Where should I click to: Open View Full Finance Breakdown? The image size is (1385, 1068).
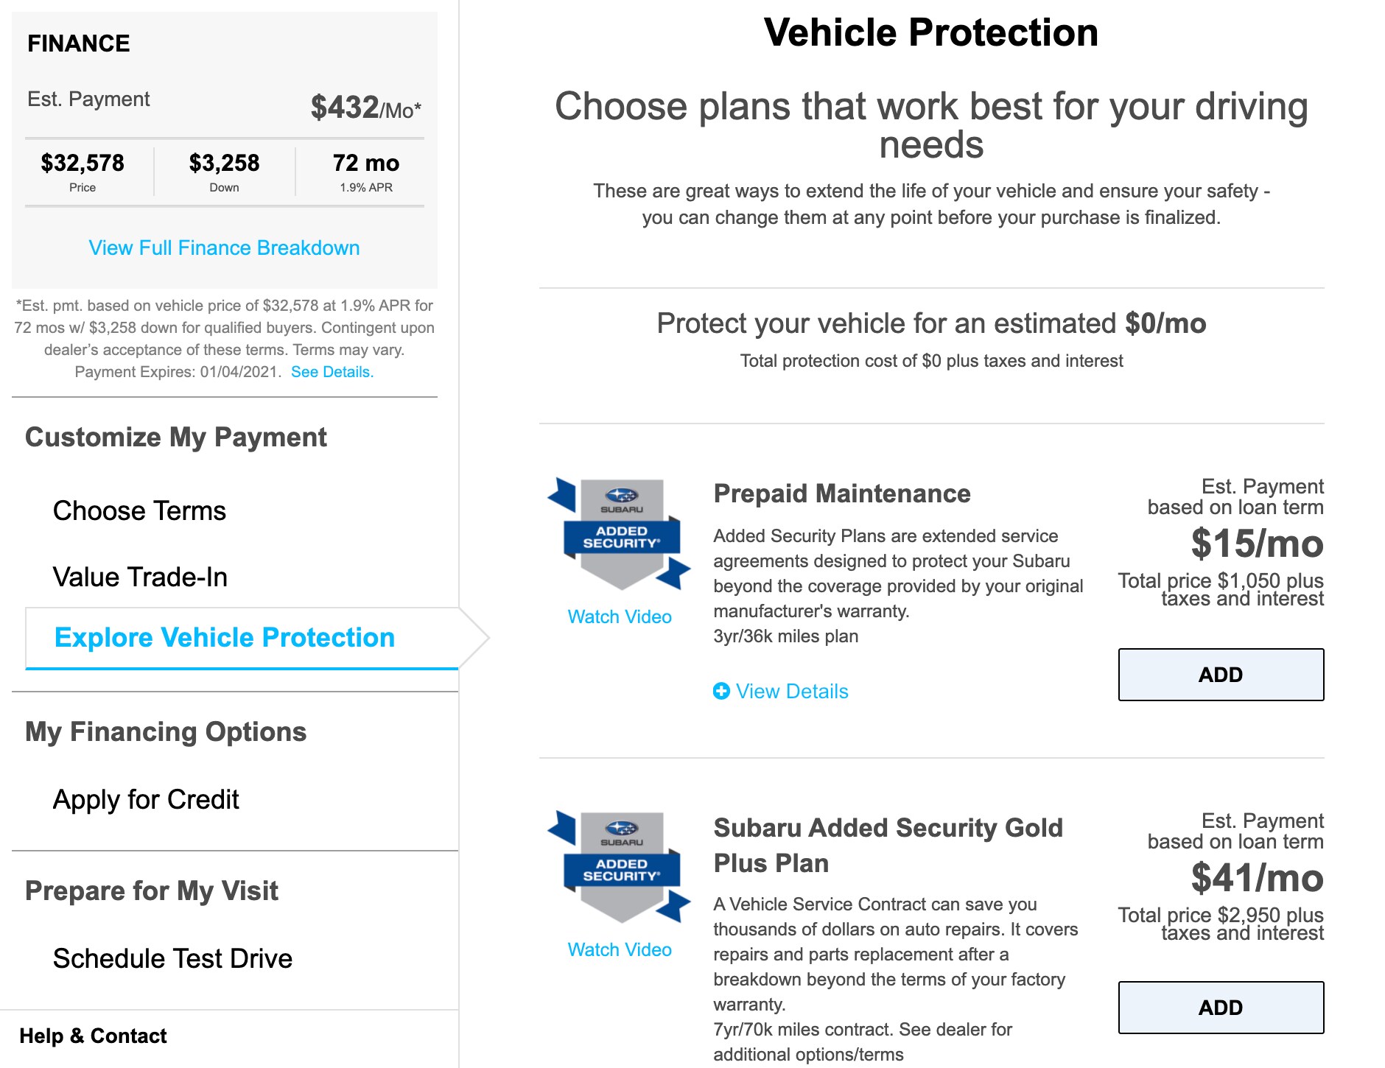pyautogui.click(x=224, y=247)
